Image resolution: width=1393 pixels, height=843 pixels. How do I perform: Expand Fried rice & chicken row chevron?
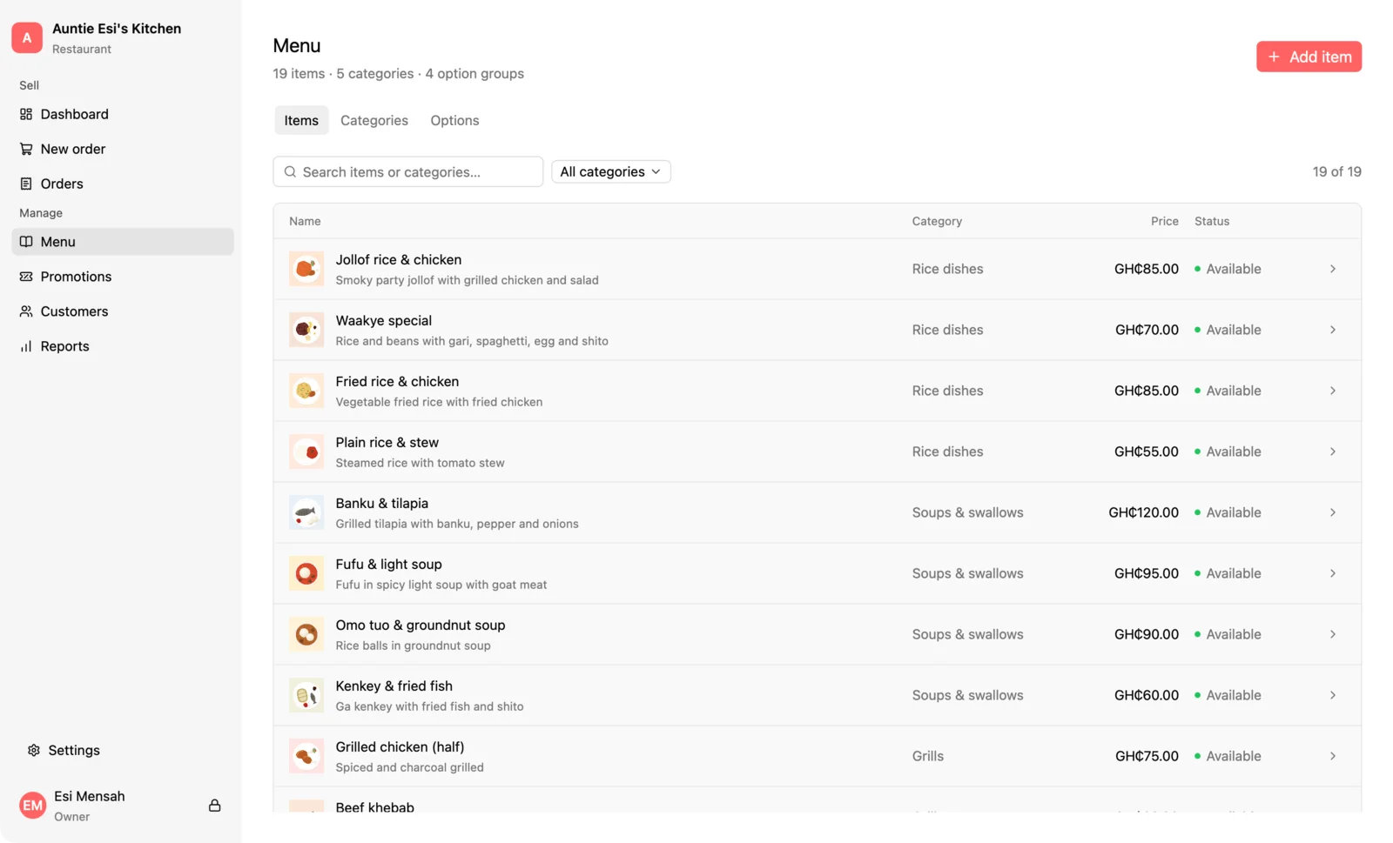pos(1333,391)
